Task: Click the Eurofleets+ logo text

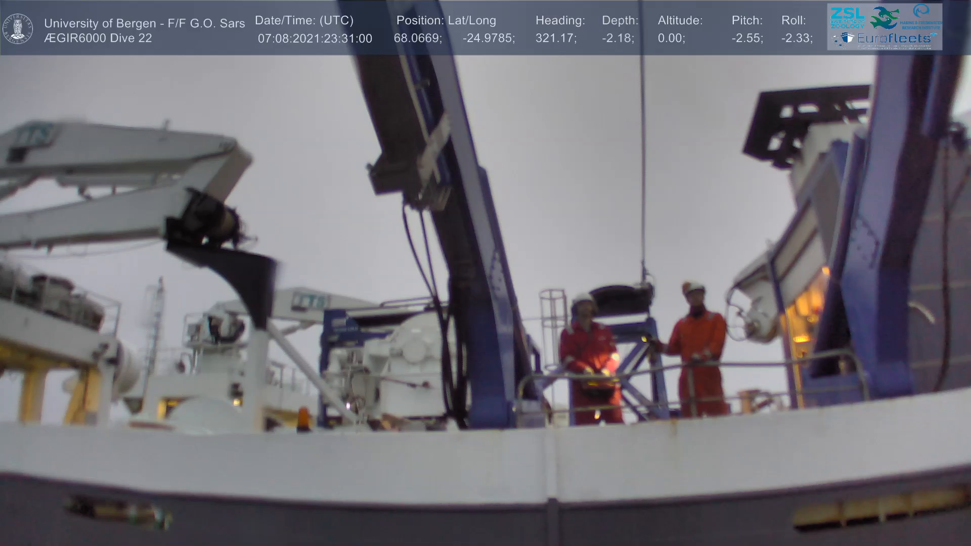Action: tap(894, 38)
